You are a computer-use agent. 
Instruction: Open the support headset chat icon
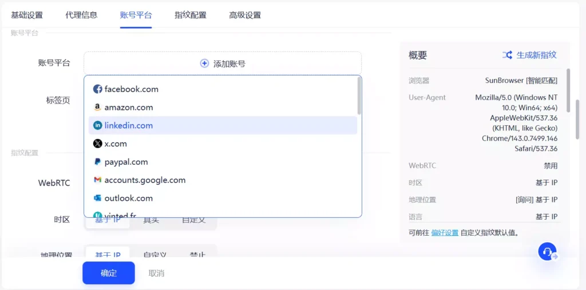click(548, 252)
